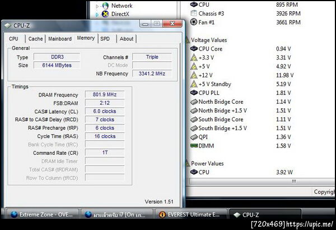Click the South Bridge +1.5 V icon
This screenshot has height=230, width=336.
(x=194, y=128)
